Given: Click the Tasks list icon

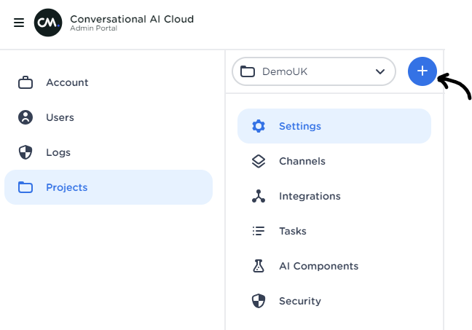Looking at the screenshot, I should [x=259, y=231].
